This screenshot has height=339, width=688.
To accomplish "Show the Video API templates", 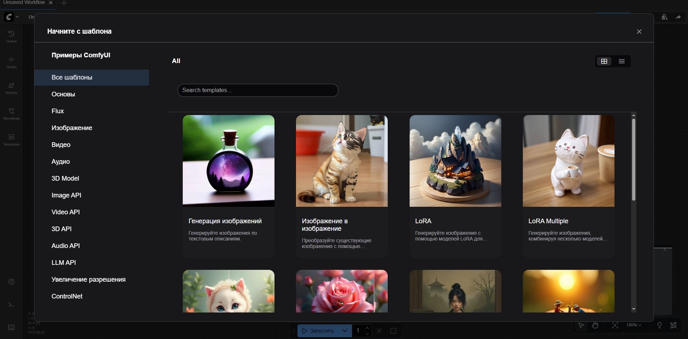I will [x=92, y=212].
